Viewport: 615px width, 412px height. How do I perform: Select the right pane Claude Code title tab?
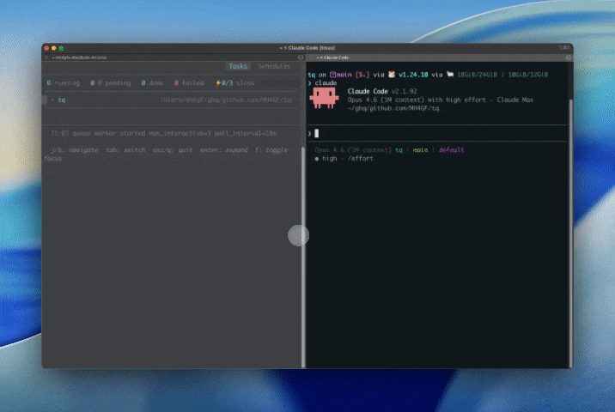(332, 58)
